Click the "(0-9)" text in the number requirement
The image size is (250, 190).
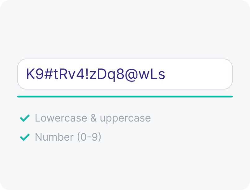89,137
